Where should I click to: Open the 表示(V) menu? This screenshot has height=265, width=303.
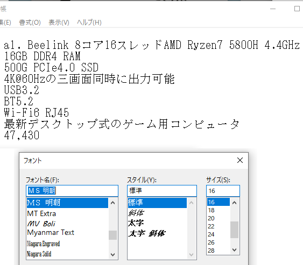59,23
